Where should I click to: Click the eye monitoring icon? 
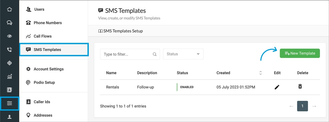pyautogui.click(x=10, y=36)
